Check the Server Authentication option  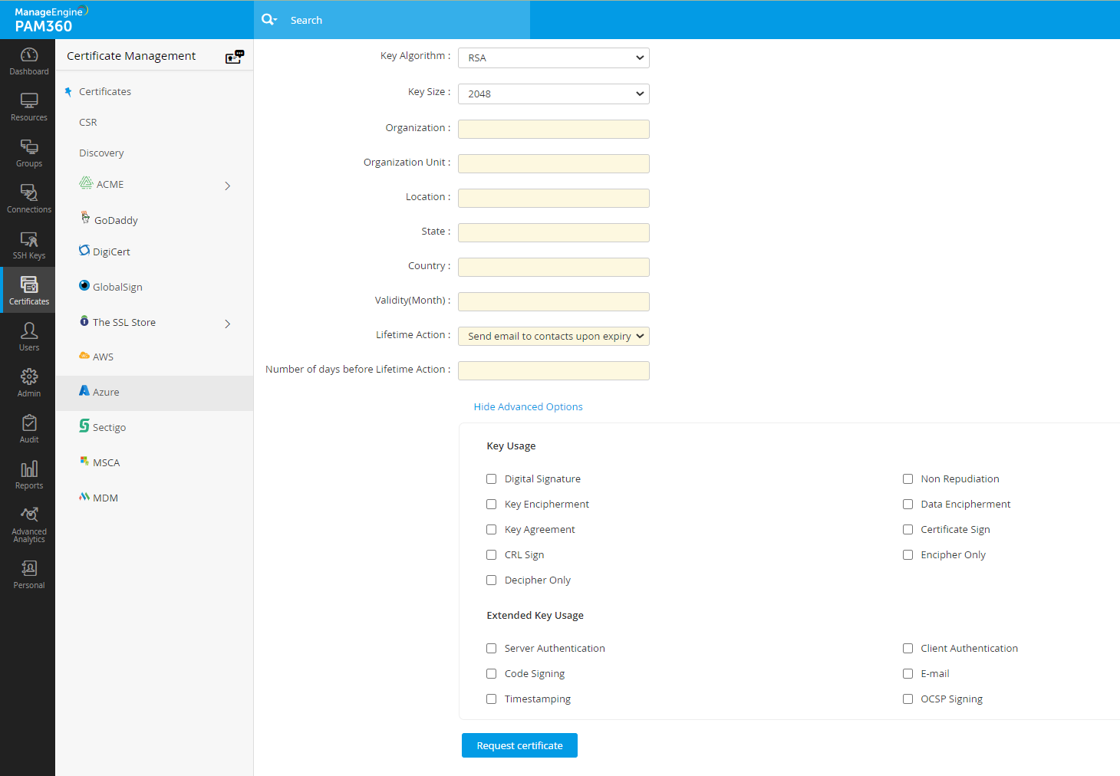tap(492, 649)
